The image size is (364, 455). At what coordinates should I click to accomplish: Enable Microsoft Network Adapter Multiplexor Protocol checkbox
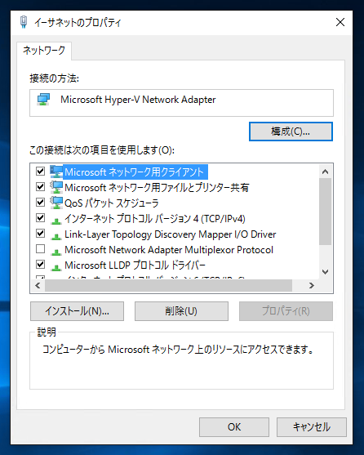[40, 248]
